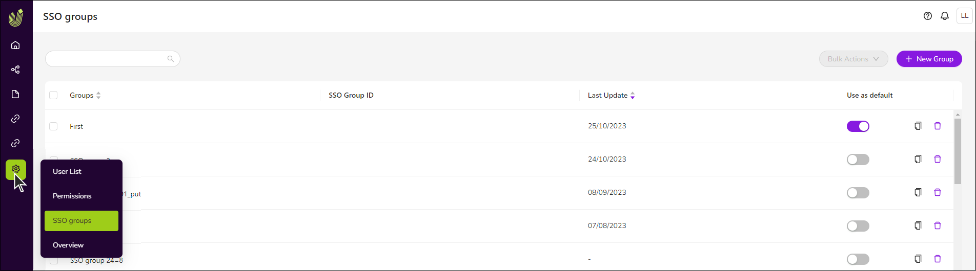Click the share nodes sidebar icon
This screenshot has width=976, height=271.
click(x=15, y=70)
